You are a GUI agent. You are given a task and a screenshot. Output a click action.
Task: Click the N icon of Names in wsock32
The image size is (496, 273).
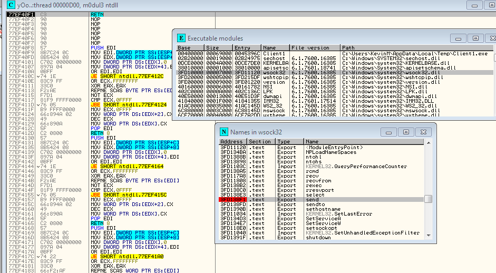(224, 132)
